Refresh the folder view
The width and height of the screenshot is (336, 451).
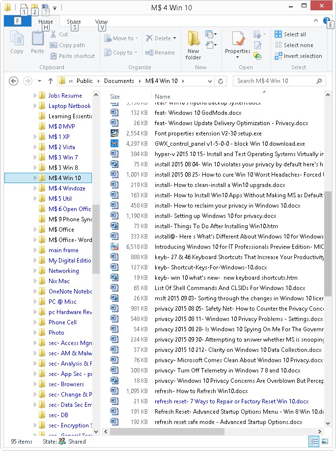click(x=221, y=81)
